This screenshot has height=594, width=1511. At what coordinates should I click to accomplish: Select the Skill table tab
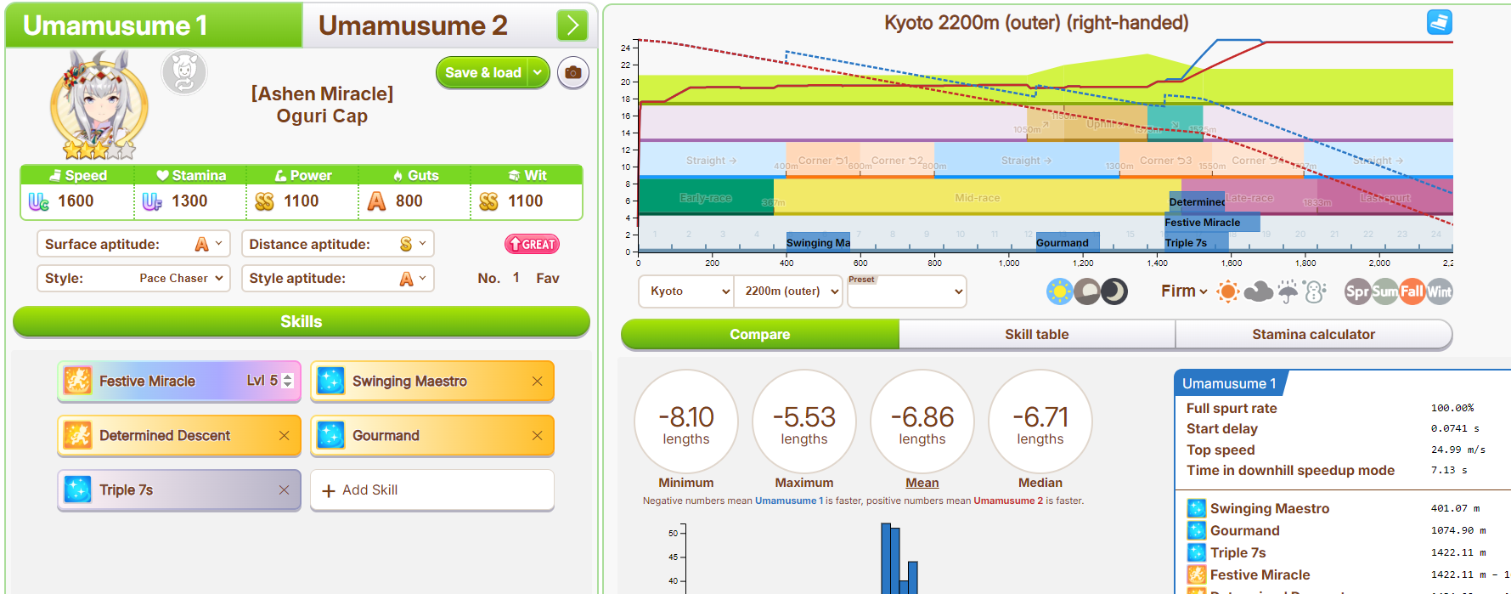click(x=1037, y=335)
